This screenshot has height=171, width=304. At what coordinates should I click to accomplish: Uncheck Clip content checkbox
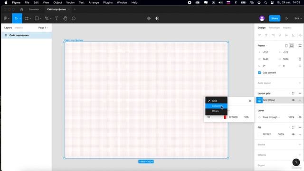click(259, 73)
